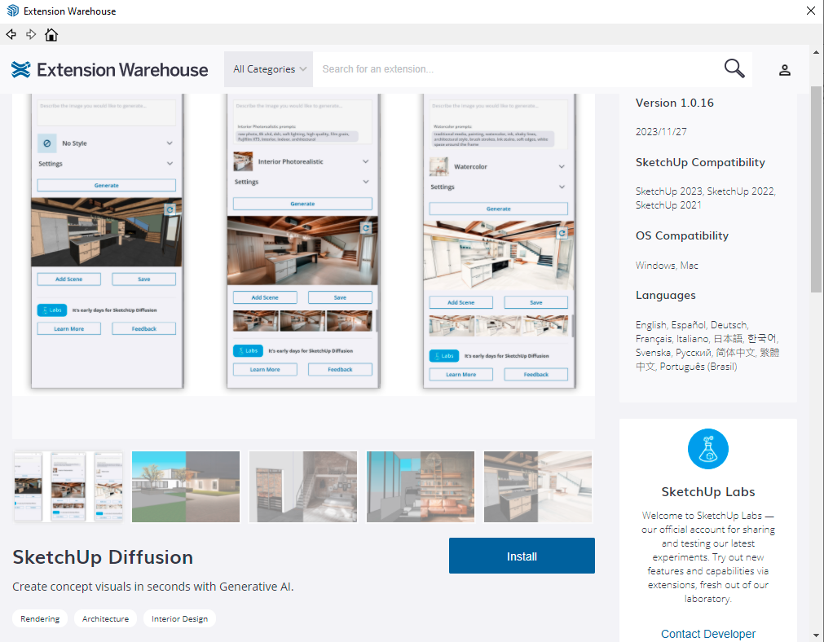Focus the extension search field

515,69
